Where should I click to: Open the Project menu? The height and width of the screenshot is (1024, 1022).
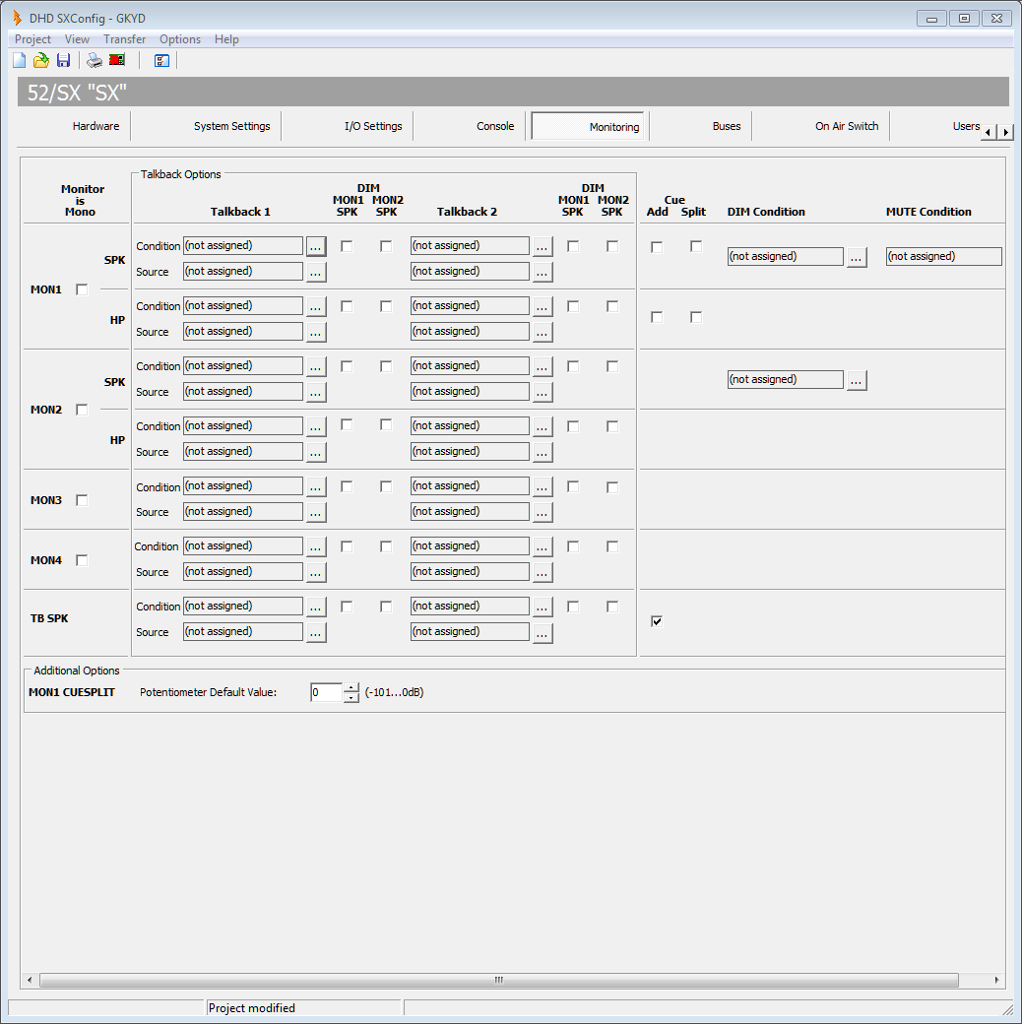(x=32, y=39)
